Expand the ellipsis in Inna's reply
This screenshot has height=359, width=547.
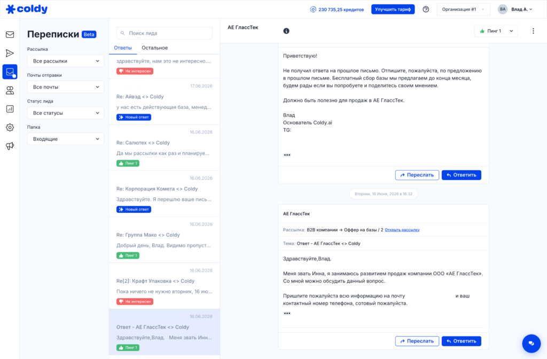(x=287, y=313)
